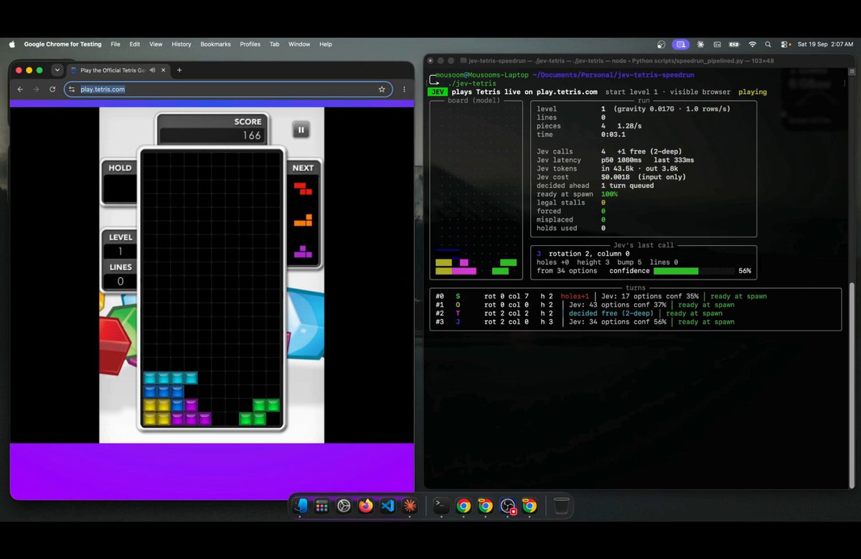Open the History menu
The width and height of the screenshot is (861, 559).
click(x=182, y=44)
